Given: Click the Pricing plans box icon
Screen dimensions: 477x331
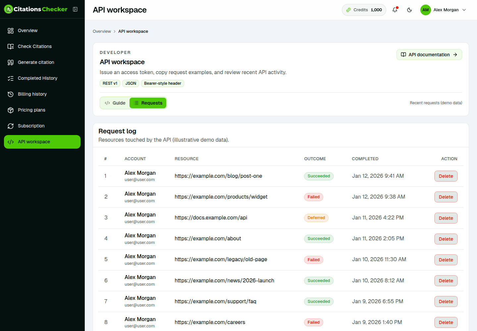Looking at the screenshot, I should pyautogui.click(x=11, y=110).
